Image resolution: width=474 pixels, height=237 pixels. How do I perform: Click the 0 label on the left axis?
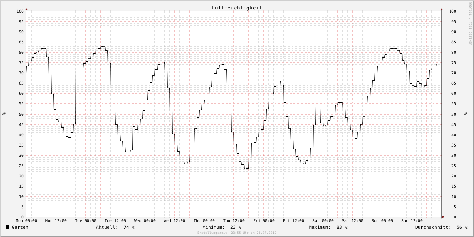(23, 217)
